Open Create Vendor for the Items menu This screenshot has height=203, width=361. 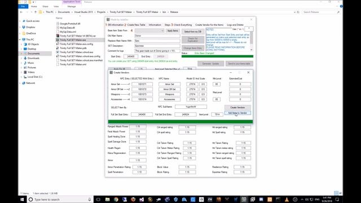click(x=209, y=25)
